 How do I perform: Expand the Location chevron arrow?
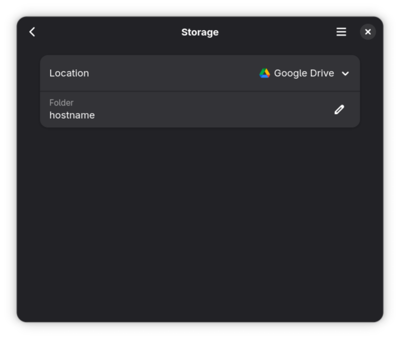(x=345, y=74)
